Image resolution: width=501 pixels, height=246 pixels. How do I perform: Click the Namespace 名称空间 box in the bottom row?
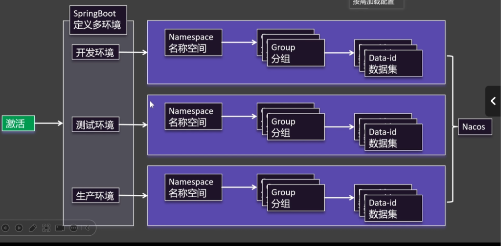pyautogui.click(x=193, y=187)
